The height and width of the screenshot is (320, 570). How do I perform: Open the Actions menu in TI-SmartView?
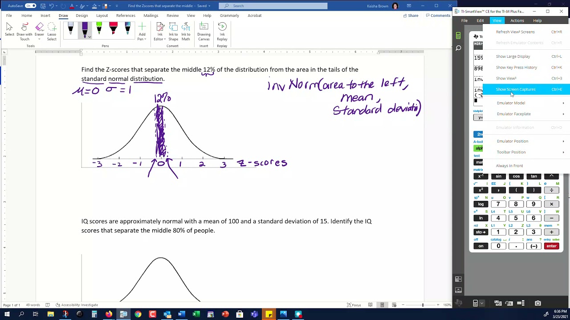coord(517,20)
